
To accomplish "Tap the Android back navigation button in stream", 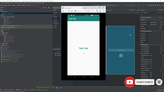I will (75, 77).
